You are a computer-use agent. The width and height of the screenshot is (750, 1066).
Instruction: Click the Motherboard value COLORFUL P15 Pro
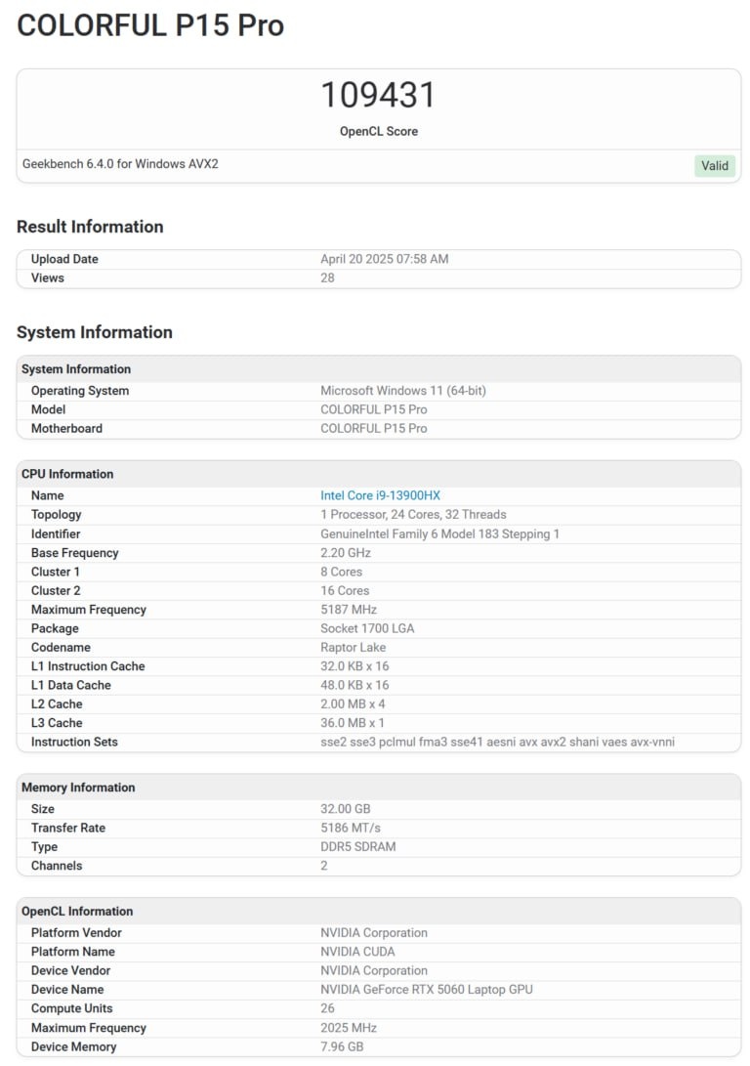pos(374,429)
